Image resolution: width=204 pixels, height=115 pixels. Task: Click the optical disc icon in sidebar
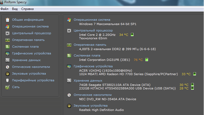pos(8,67)
